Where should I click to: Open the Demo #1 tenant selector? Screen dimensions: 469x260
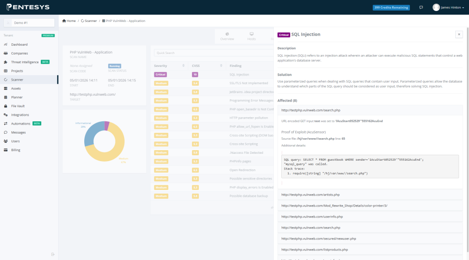tap(29, 22)
